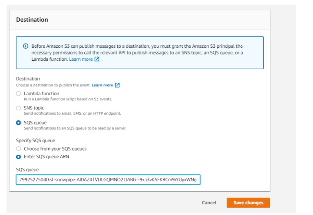Click 'Run a Lambda function script' description
Viewport: 313px width, 215px height.
pos(68,99)
